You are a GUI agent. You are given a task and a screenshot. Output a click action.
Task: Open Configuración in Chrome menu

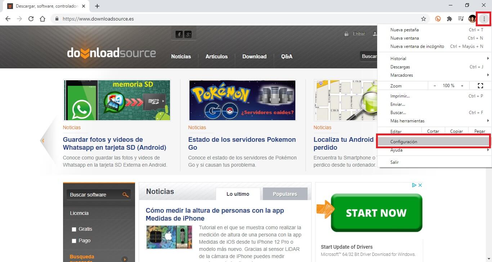tap(434, 142)
